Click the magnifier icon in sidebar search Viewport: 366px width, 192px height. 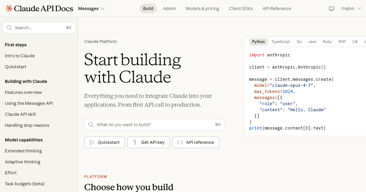tap(9, 28)
